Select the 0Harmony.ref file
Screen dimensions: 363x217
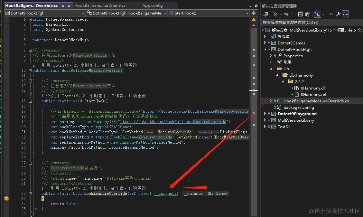pos(313,94)
